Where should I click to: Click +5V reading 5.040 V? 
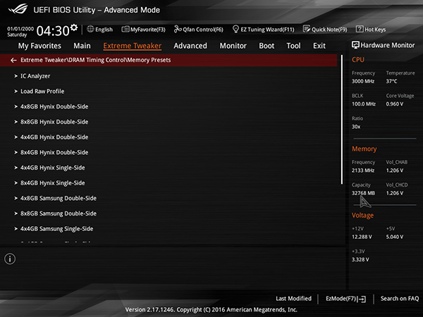click(394, 237)
